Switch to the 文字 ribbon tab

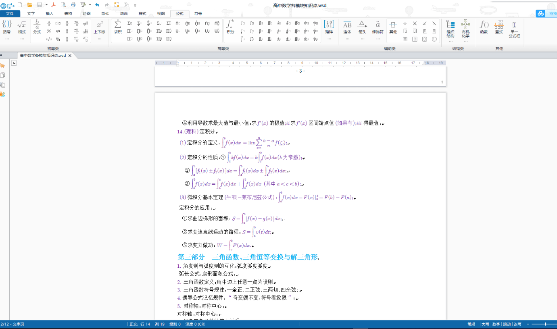tap(31, 14)
